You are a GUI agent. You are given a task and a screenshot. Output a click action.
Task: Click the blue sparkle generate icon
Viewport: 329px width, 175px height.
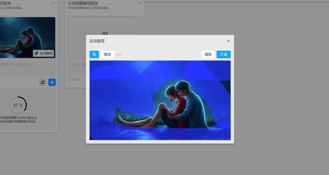click(x=52, y=82)
